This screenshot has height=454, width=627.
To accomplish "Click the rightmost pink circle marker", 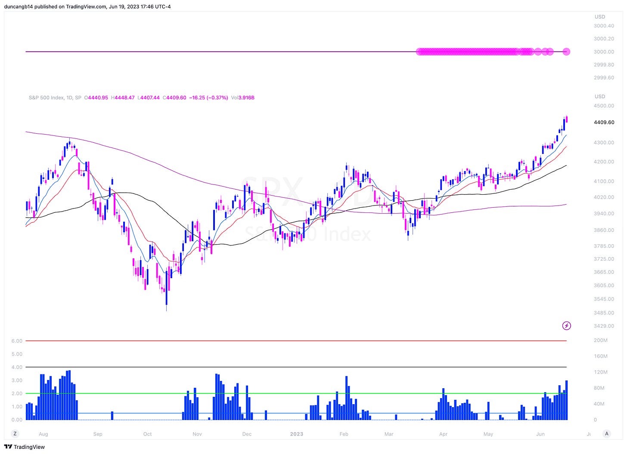I will [567, 52].
